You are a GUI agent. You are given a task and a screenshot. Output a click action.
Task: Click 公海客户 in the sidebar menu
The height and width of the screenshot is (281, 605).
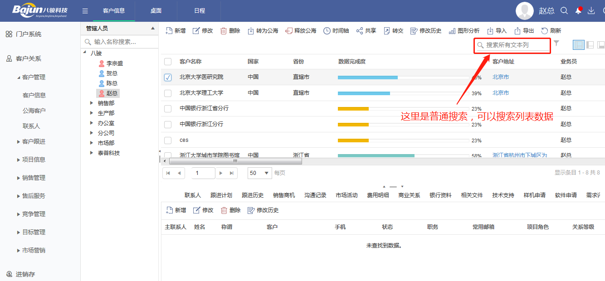pos(34,111)
